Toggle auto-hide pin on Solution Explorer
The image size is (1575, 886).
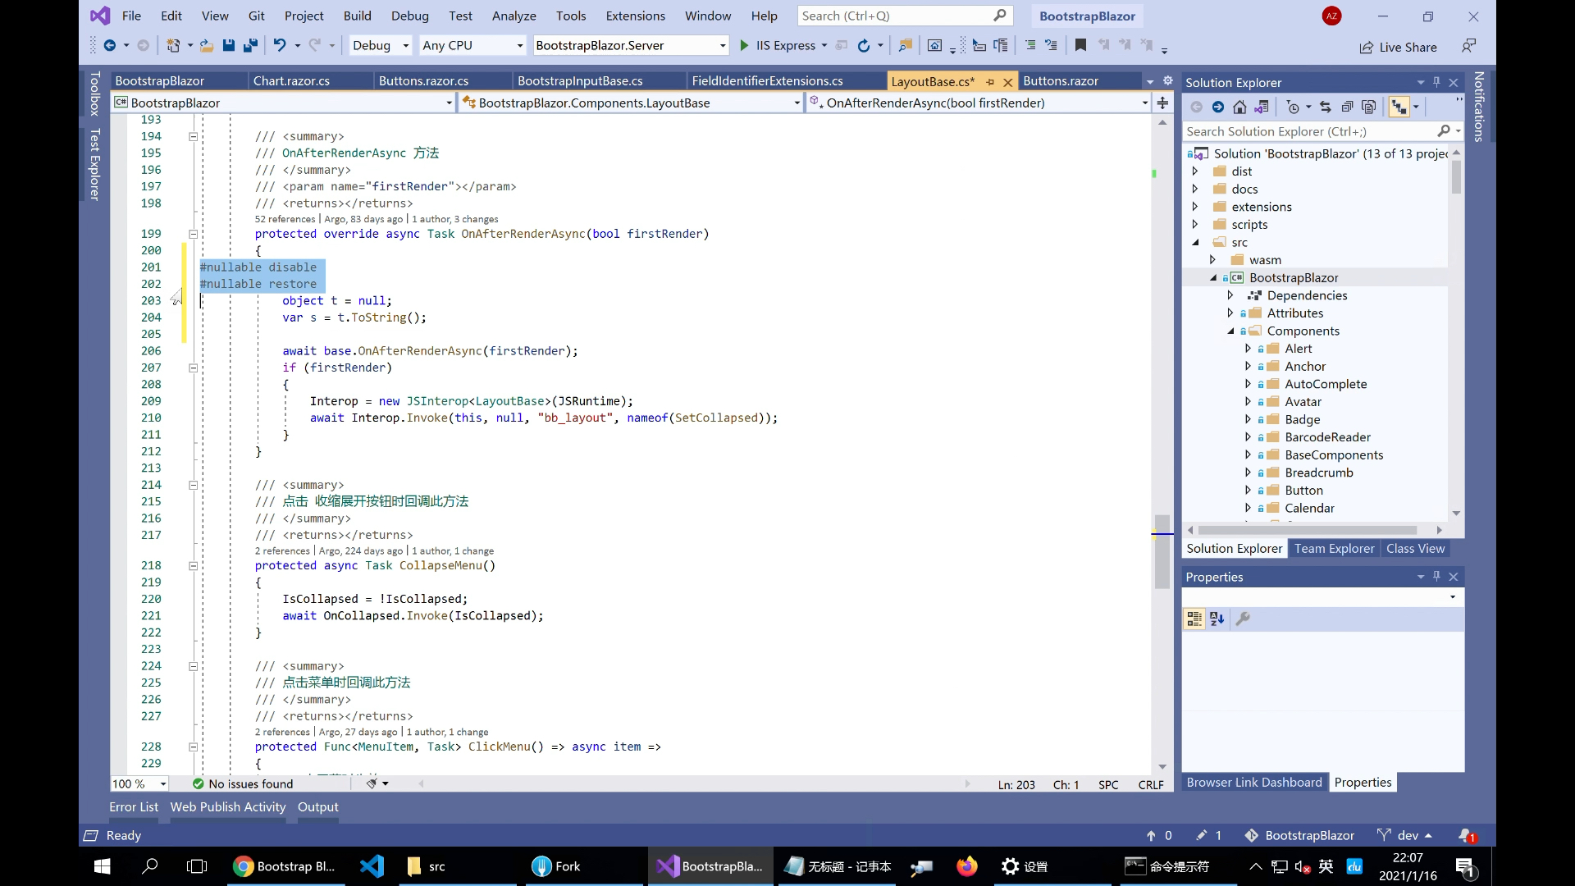[1436, 82]
